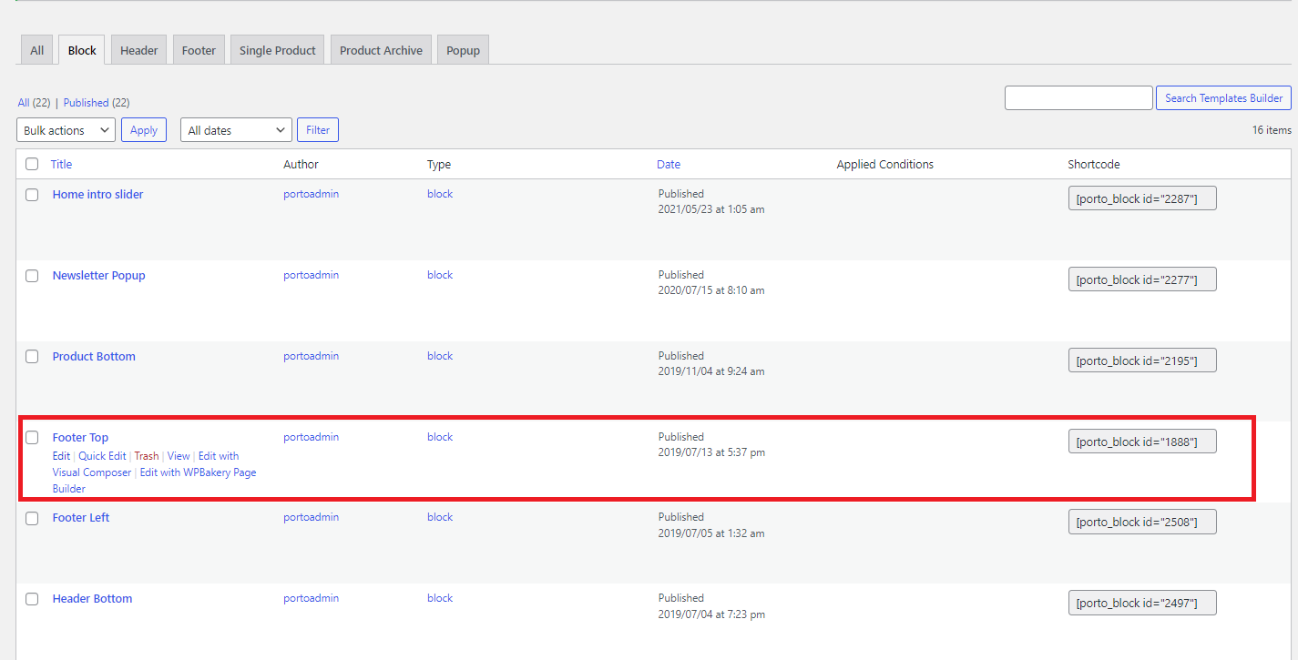Click the Apply button
This screenshot has height=660, width=1298.
click(x=144, y=130)
